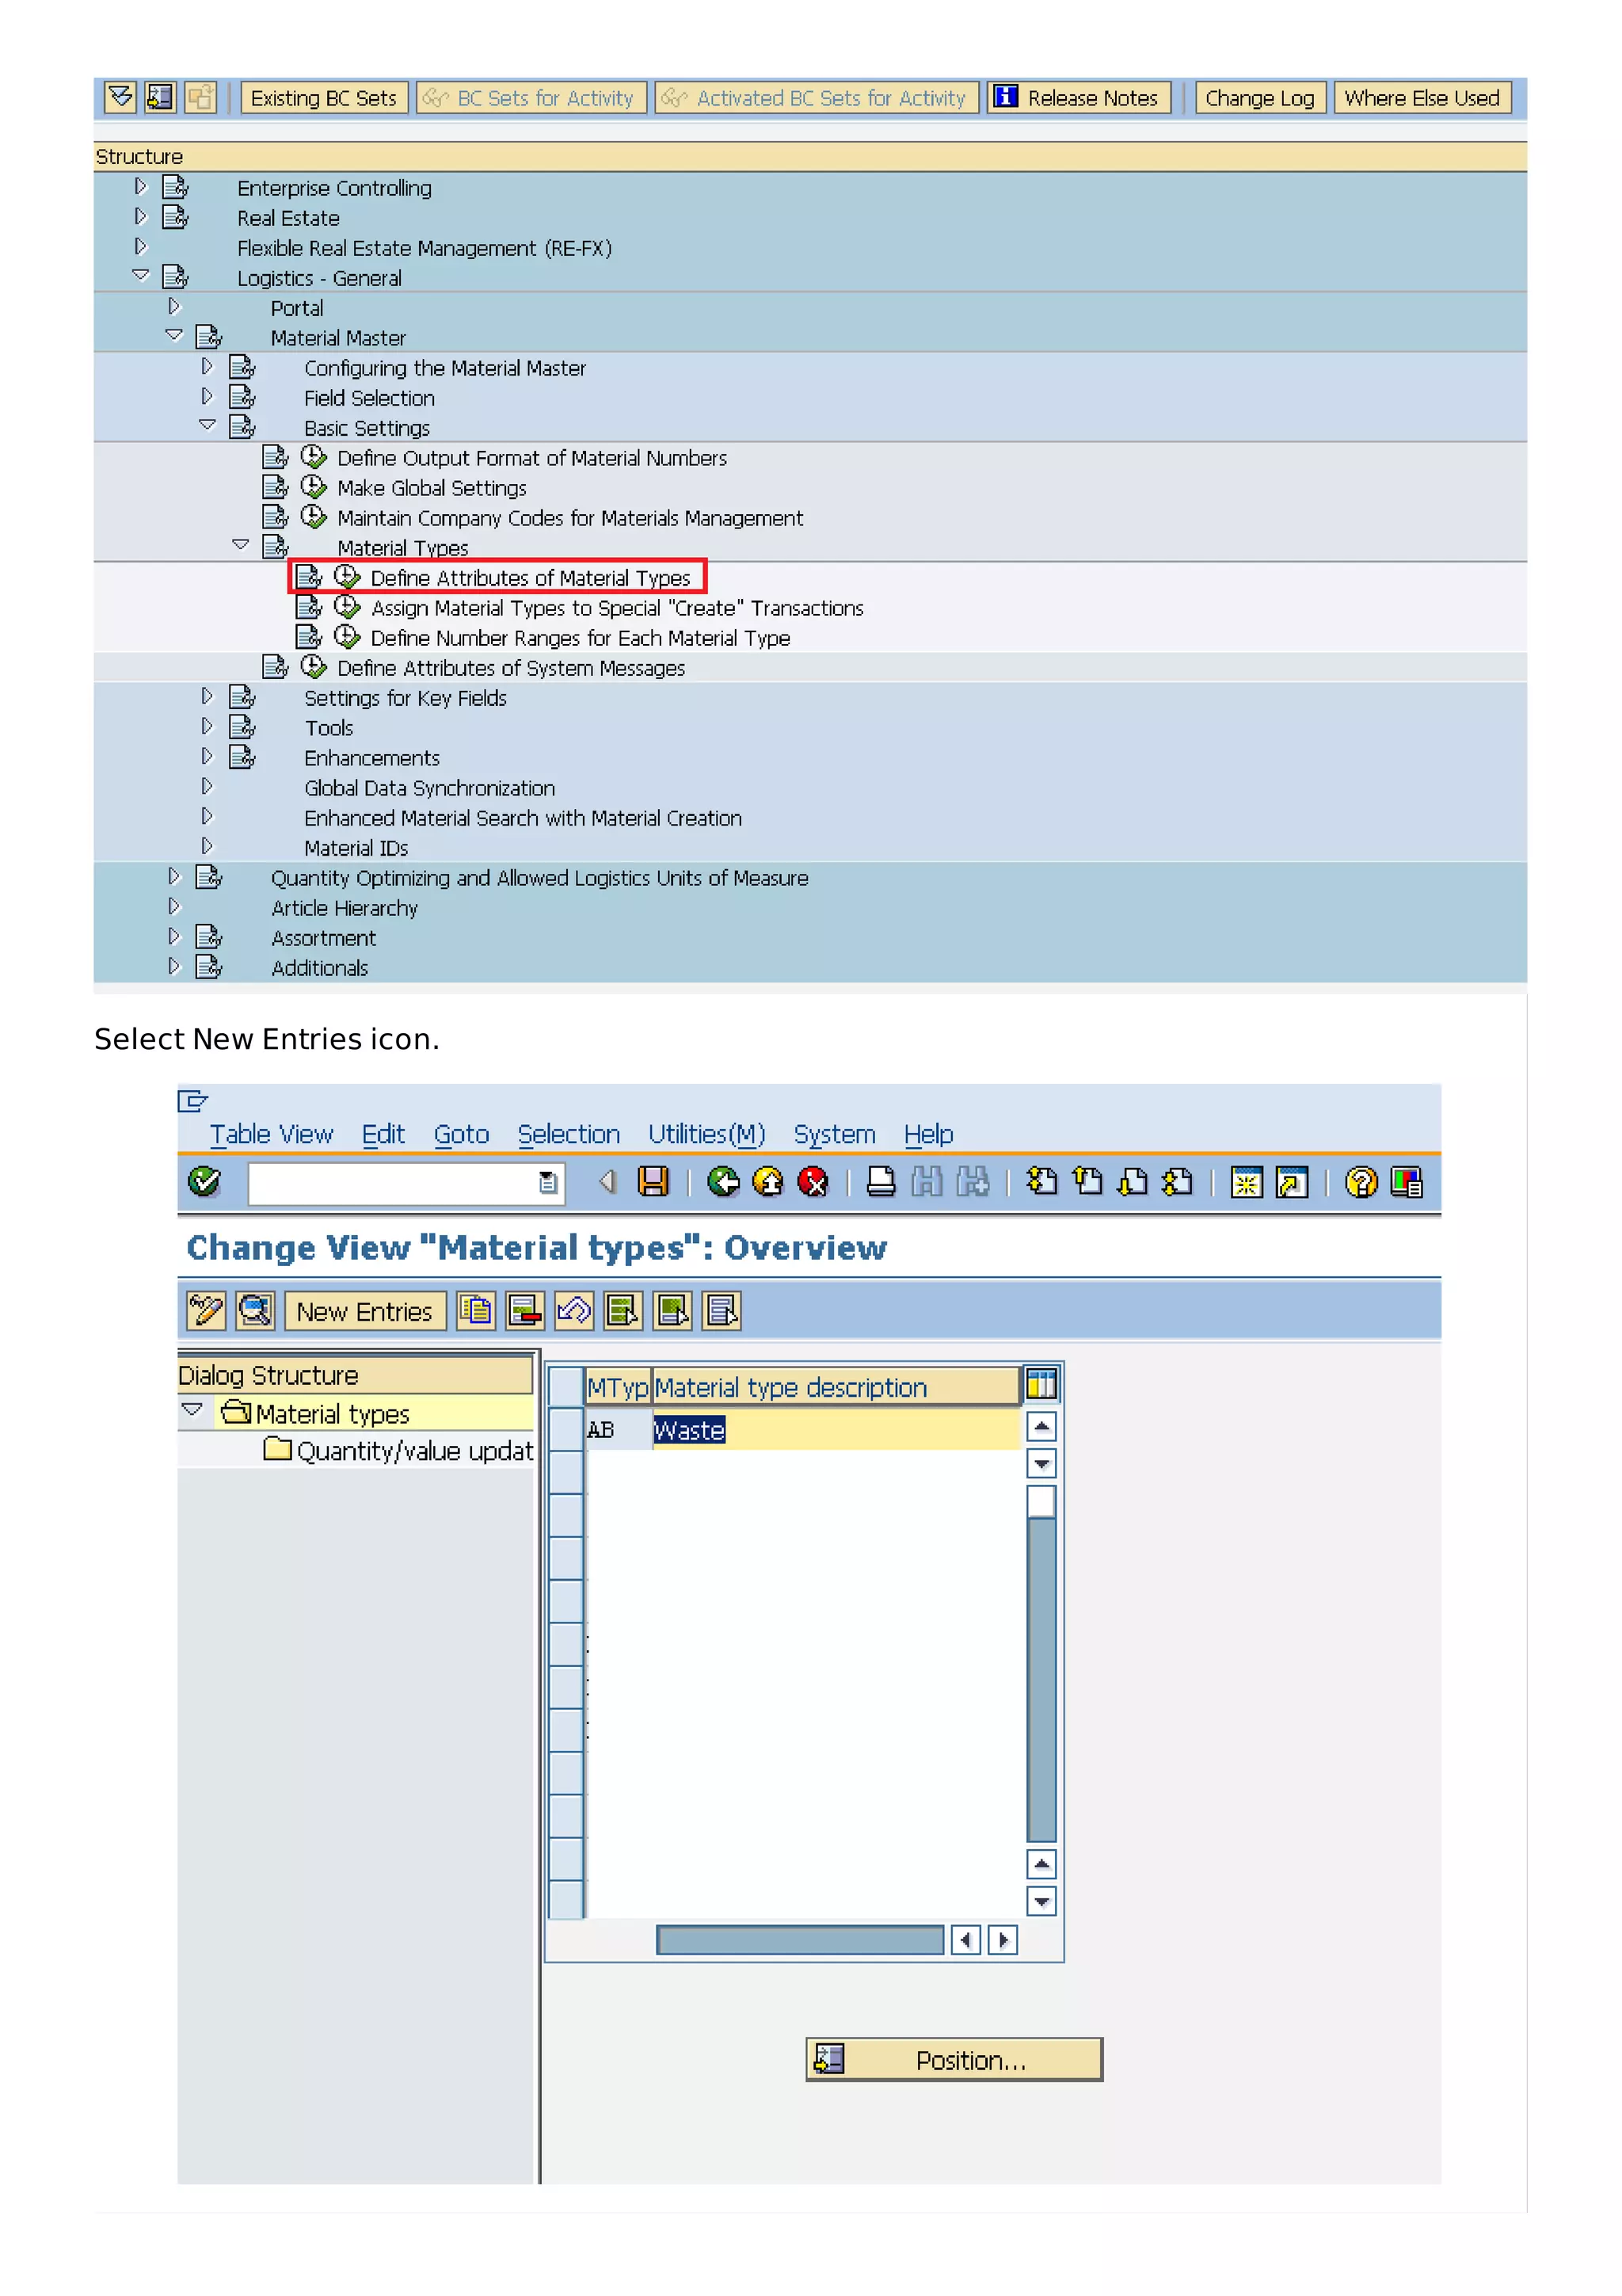Click the Display/Change pencil toggle icon

207,1311
